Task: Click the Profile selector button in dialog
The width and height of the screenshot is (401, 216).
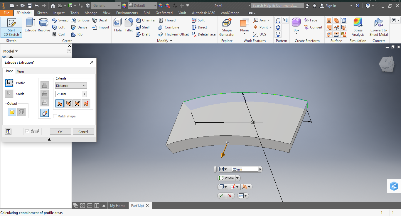Action: tap(9, 83)
